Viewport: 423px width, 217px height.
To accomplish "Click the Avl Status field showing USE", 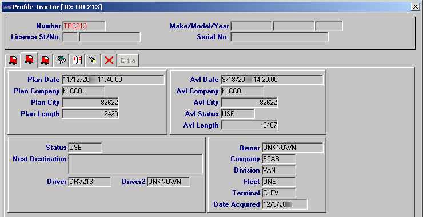I will [x=237, y=114].
